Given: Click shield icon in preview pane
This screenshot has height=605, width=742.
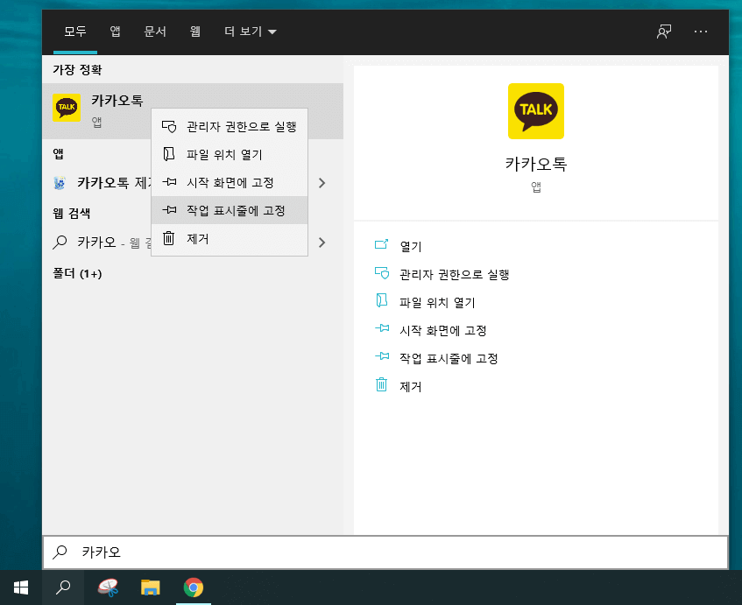Looking at the screenshot, I should (381, 273).
